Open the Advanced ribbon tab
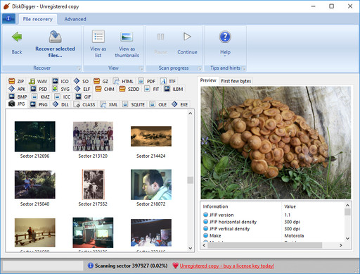Image resolution: width=360 pixels, height=274 pixels. 75,19
